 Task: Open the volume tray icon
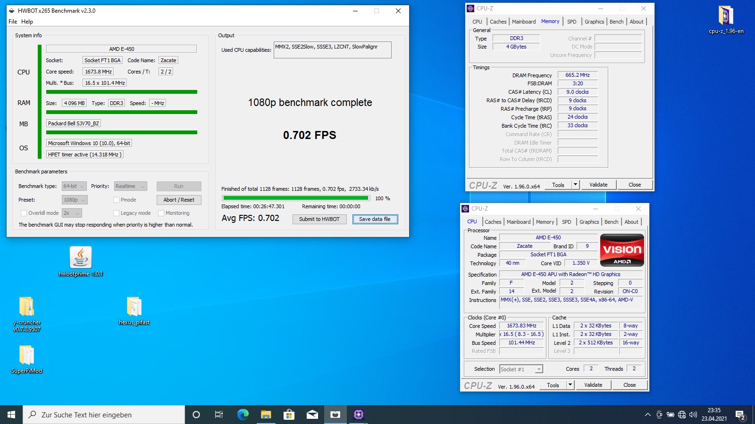[693, 415]
